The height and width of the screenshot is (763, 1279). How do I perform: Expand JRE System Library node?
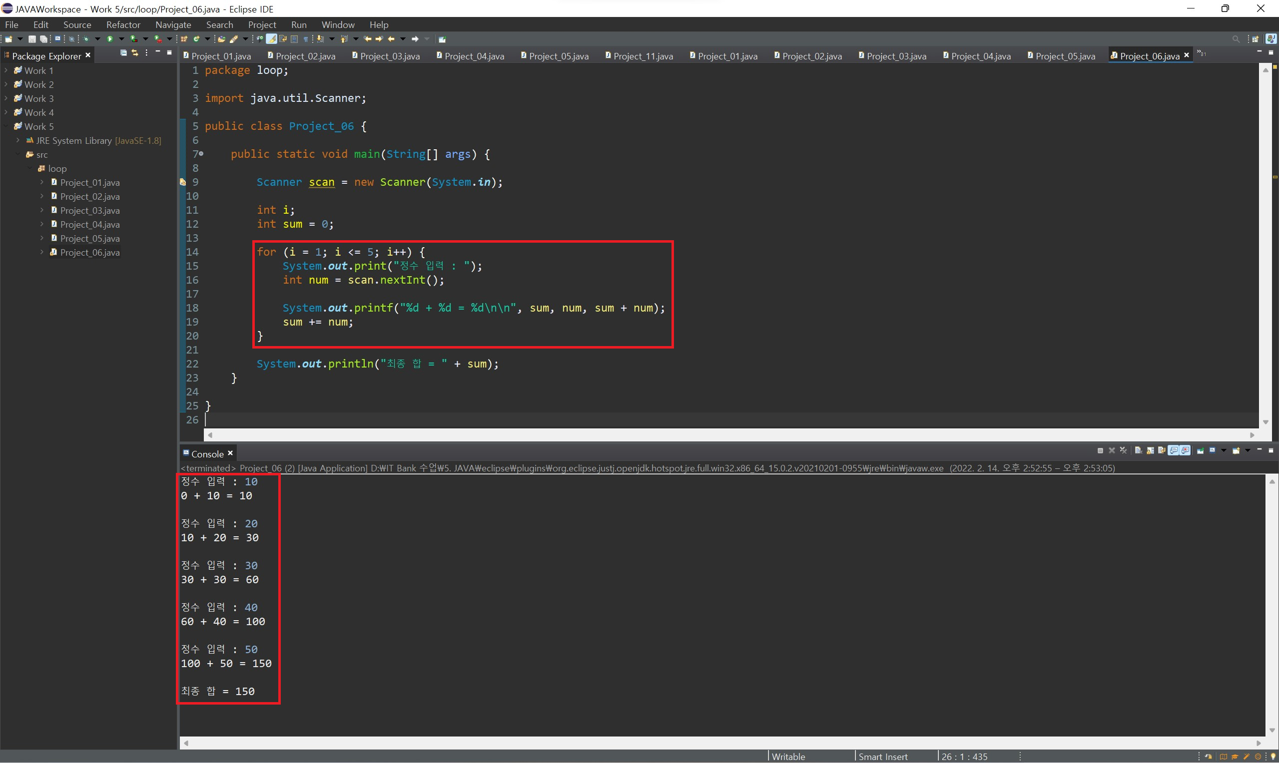18,140
